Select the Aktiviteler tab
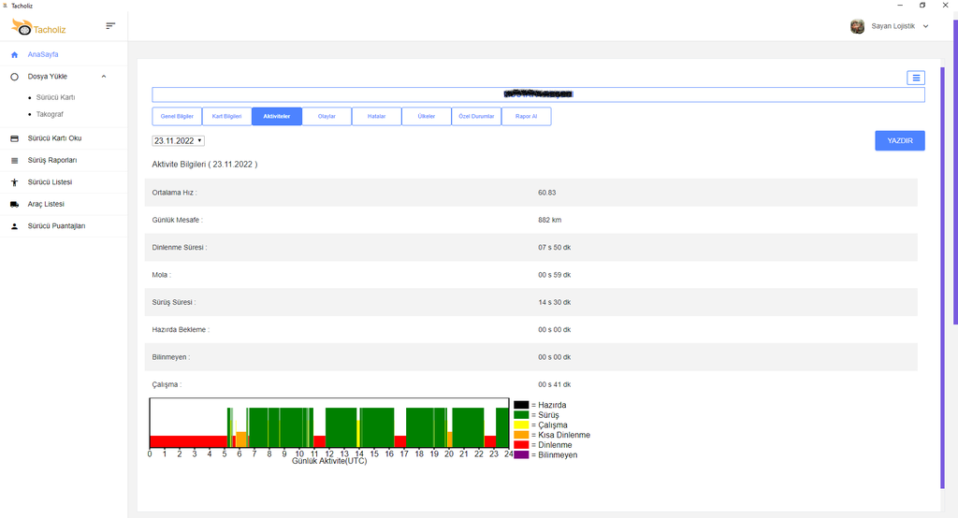The width and height of the screenshot is (958, 518). point(277,116)
